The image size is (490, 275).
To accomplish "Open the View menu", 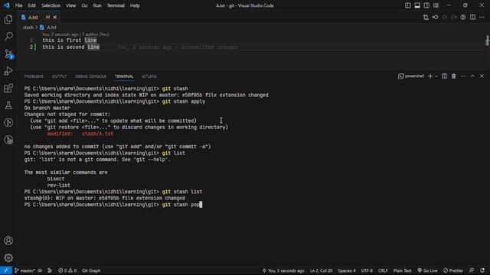I will [x=70, y=5].
